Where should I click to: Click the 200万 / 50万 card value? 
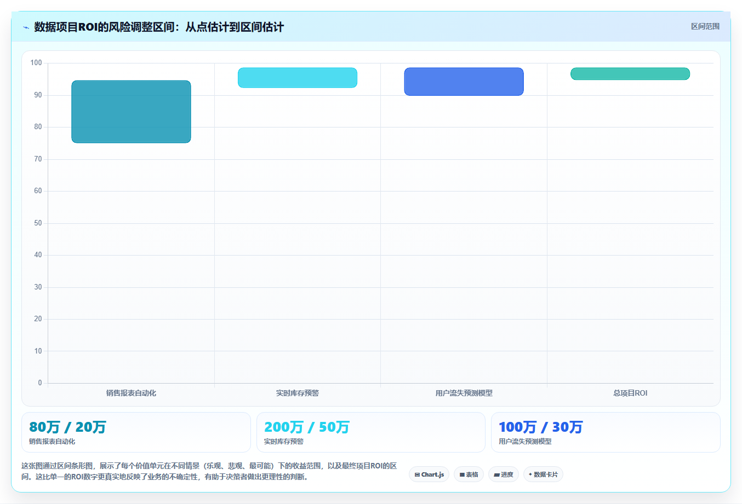click(306, 427)
